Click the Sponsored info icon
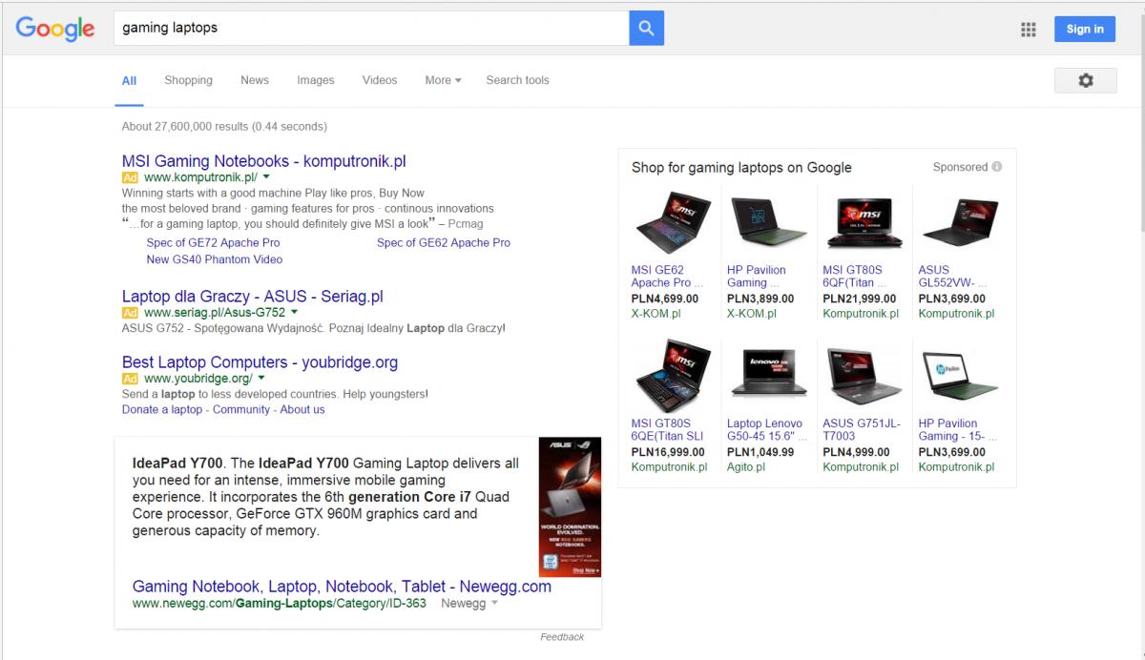This screenshot has width=1145, height=660. click(x=997, y=167)
